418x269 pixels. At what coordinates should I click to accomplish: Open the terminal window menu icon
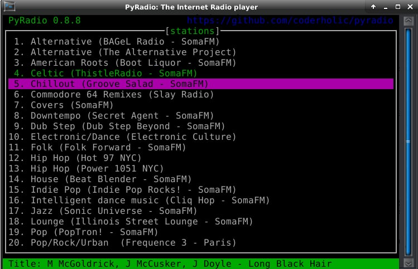point(9,6)
